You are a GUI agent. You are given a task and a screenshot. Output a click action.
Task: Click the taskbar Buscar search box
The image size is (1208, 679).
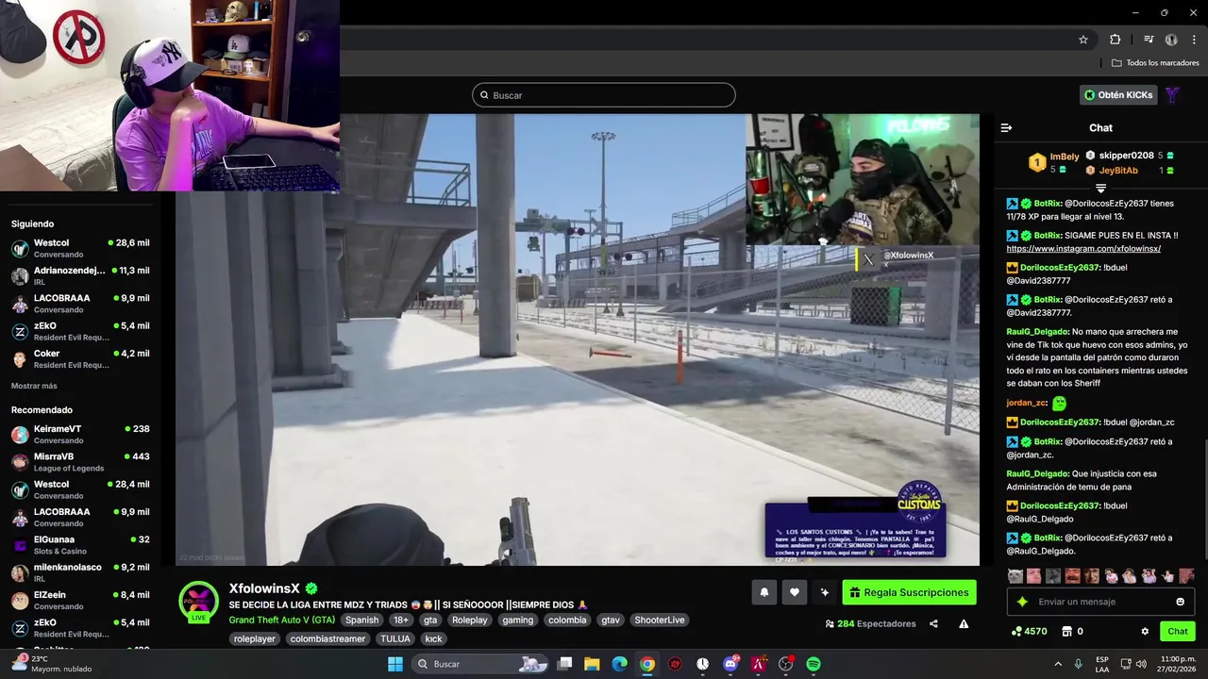[480, 664]
